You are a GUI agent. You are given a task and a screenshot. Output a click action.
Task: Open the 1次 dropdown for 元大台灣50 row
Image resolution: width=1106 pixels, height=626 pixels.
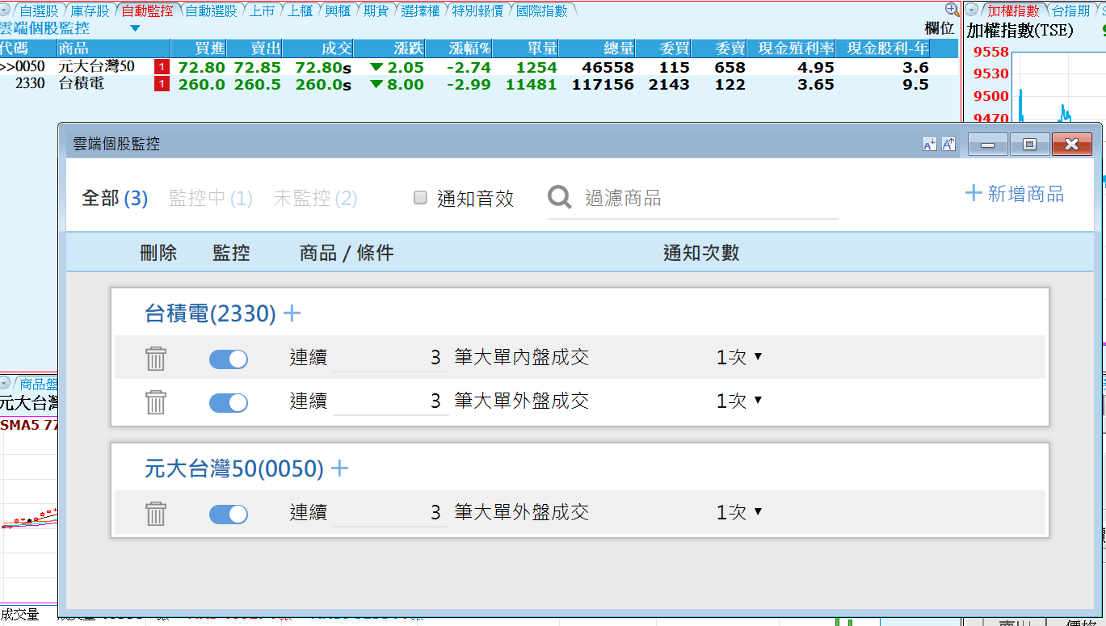click(738, 512)
